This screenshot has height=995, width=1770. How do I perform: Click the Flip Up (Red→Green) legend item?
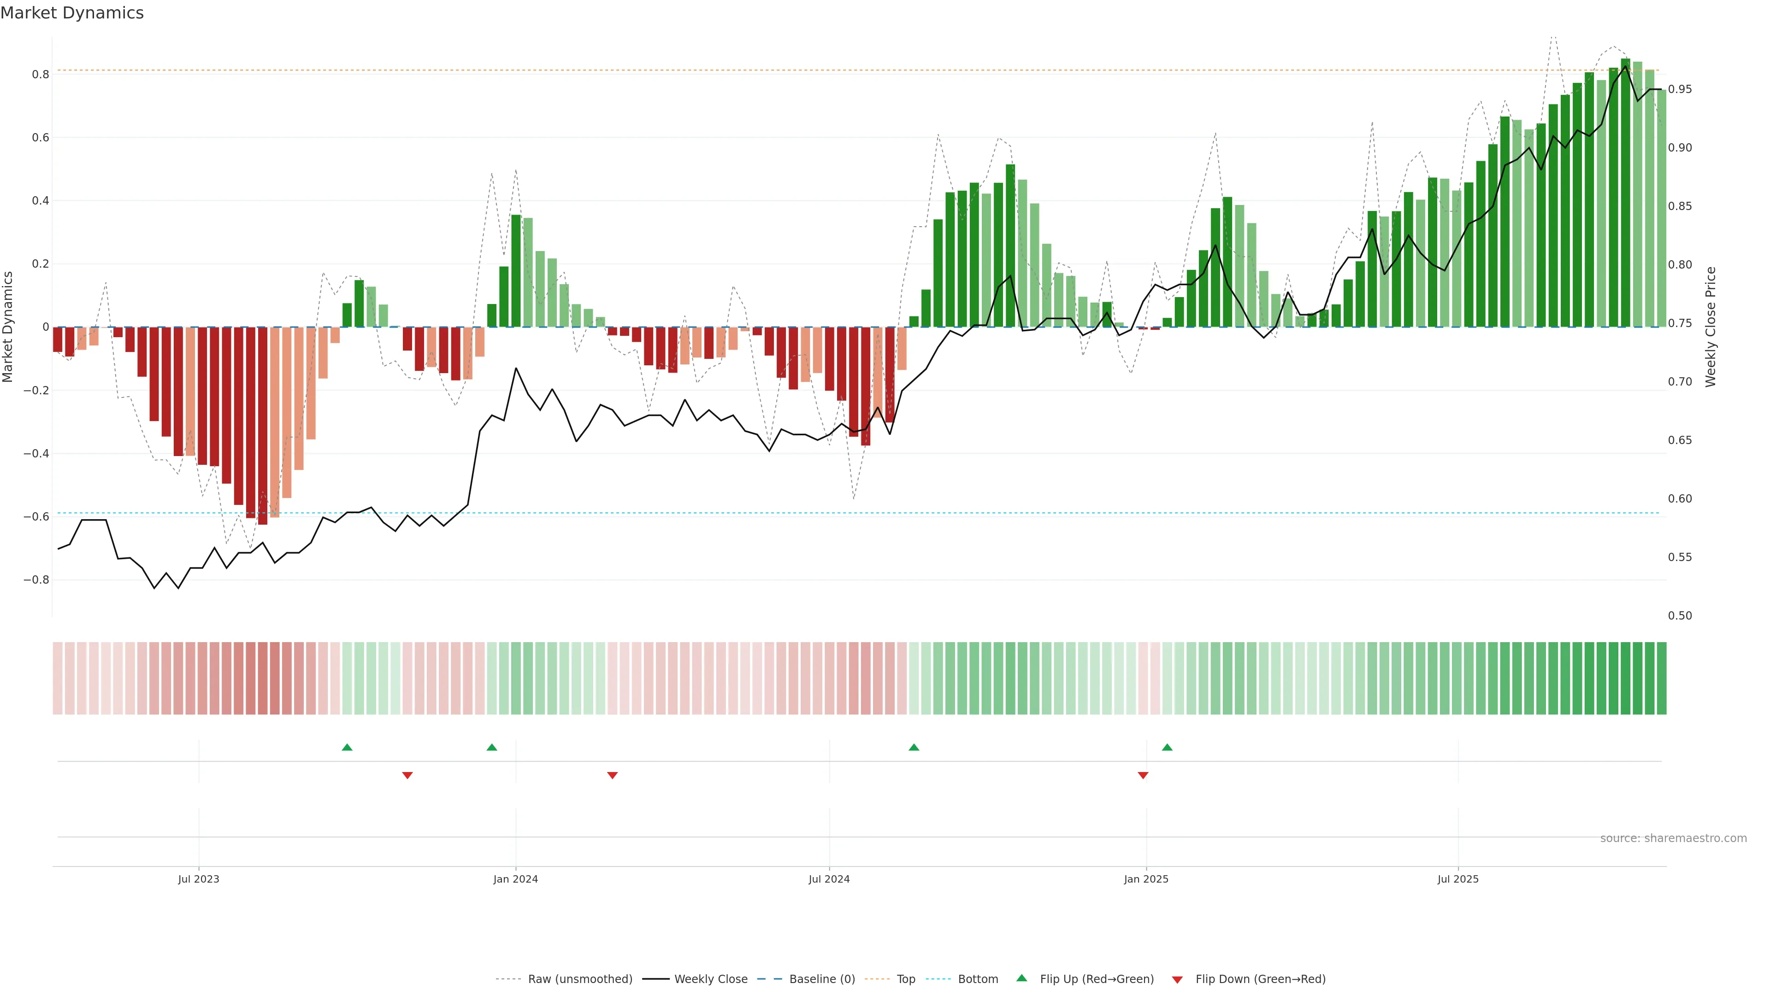click(1097, 979)
